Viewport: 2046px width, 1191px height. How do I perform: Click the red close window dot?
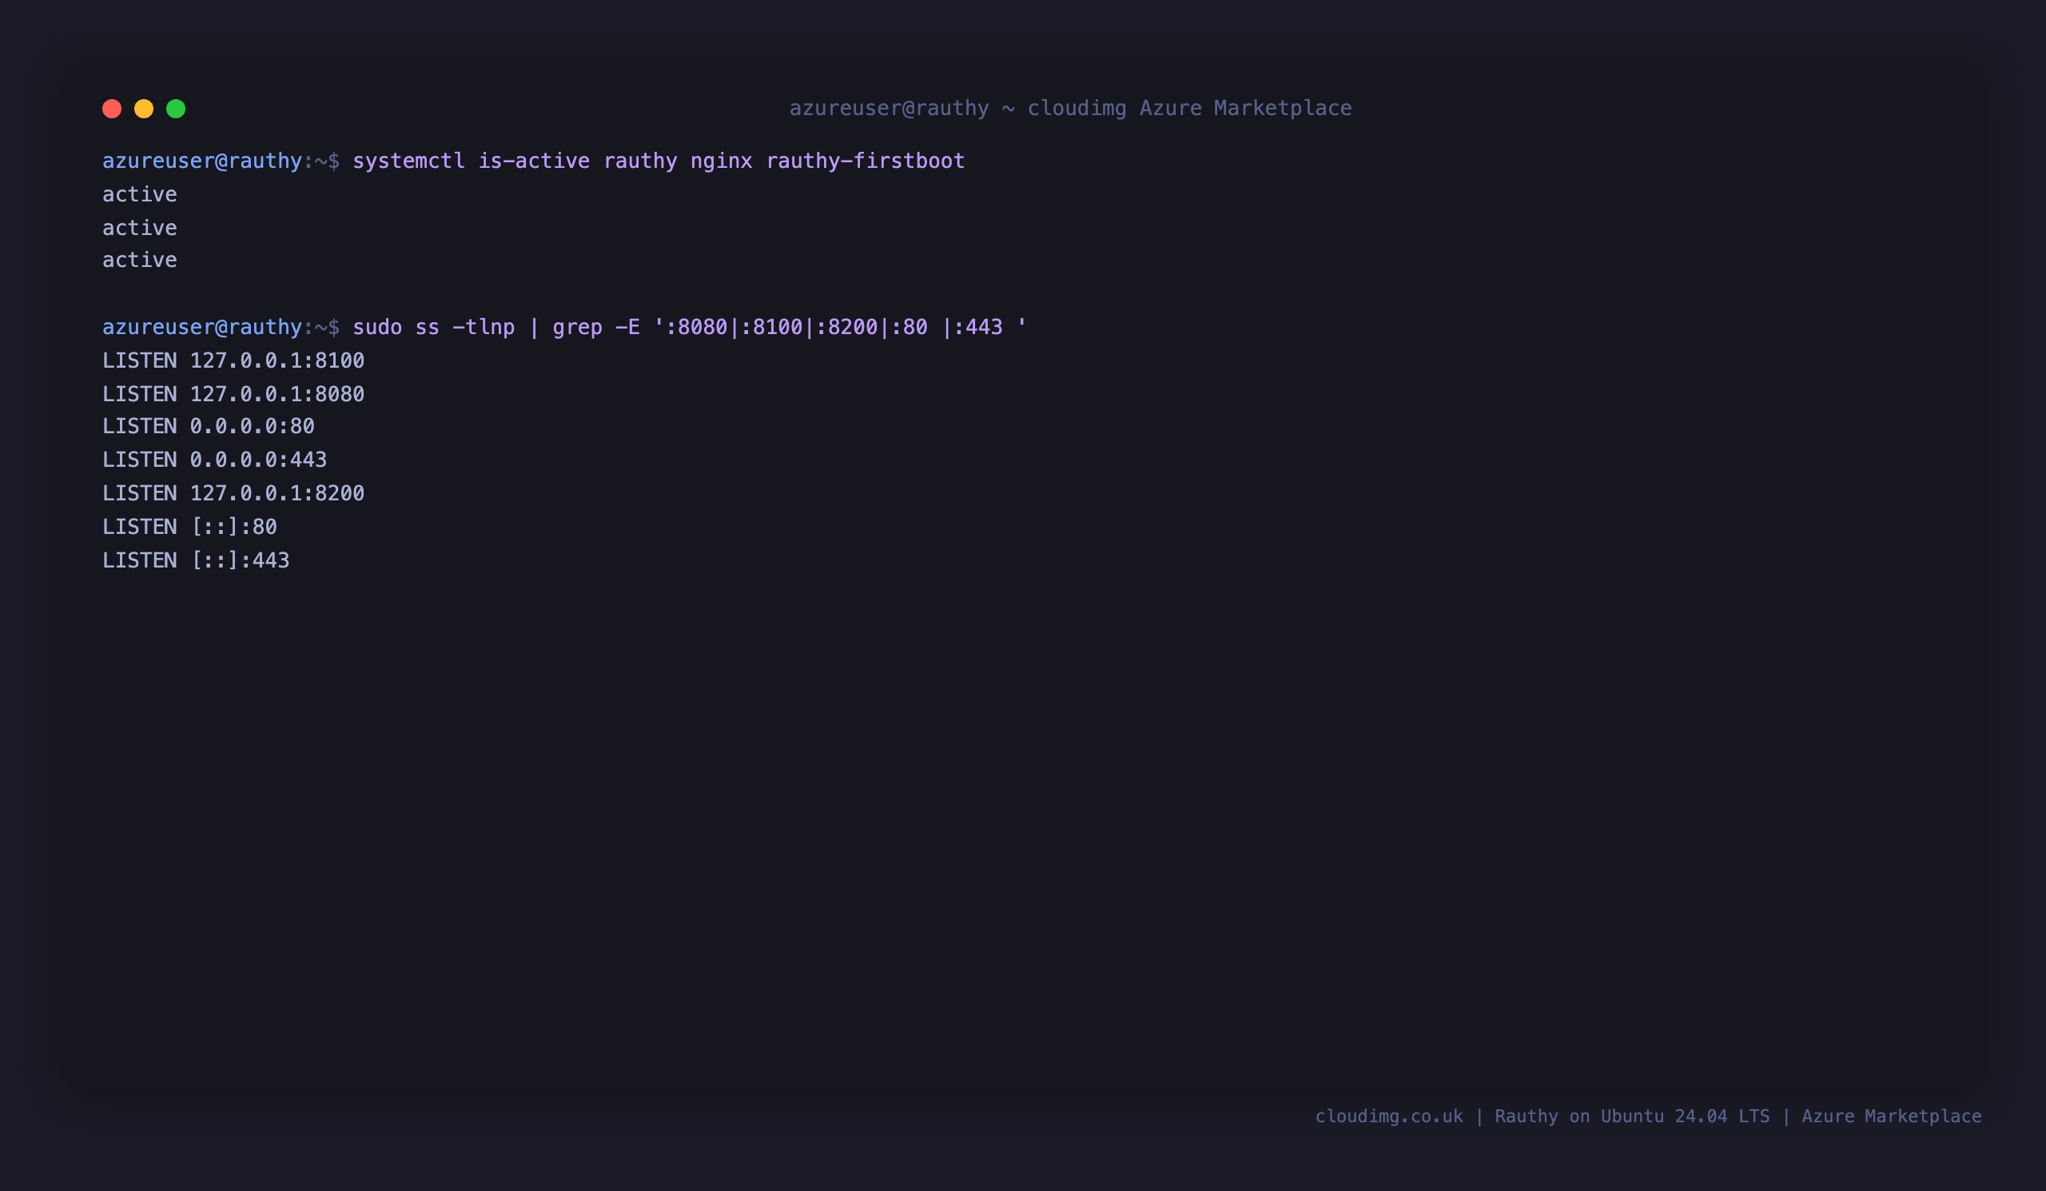[112, 109]
